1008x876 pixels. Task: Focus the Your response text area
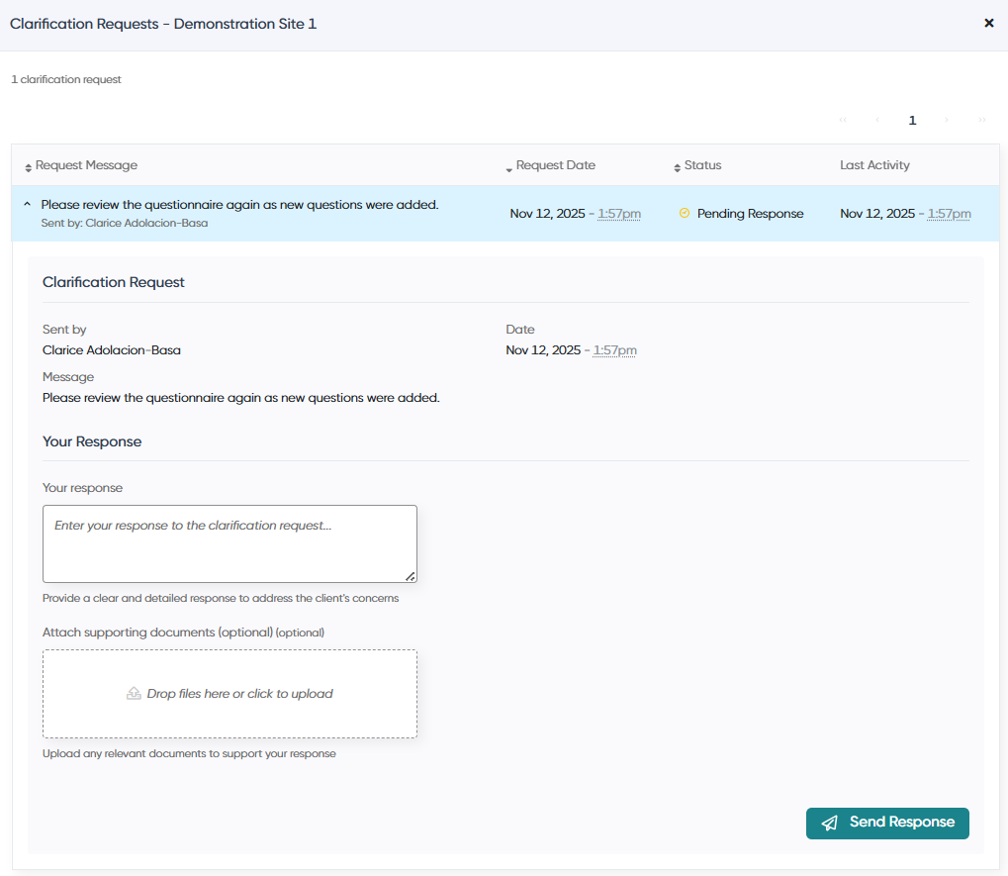click(x=229, y=543)
